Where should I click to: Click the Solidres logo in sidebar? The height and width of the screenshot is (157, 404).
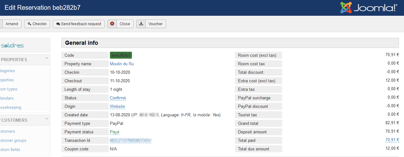pyautogui.click(x=12, y=45)
